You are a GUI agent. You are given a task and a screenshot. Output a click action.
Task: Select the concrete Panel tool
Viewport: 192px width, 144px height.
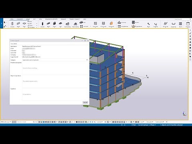tap(54, 24)
